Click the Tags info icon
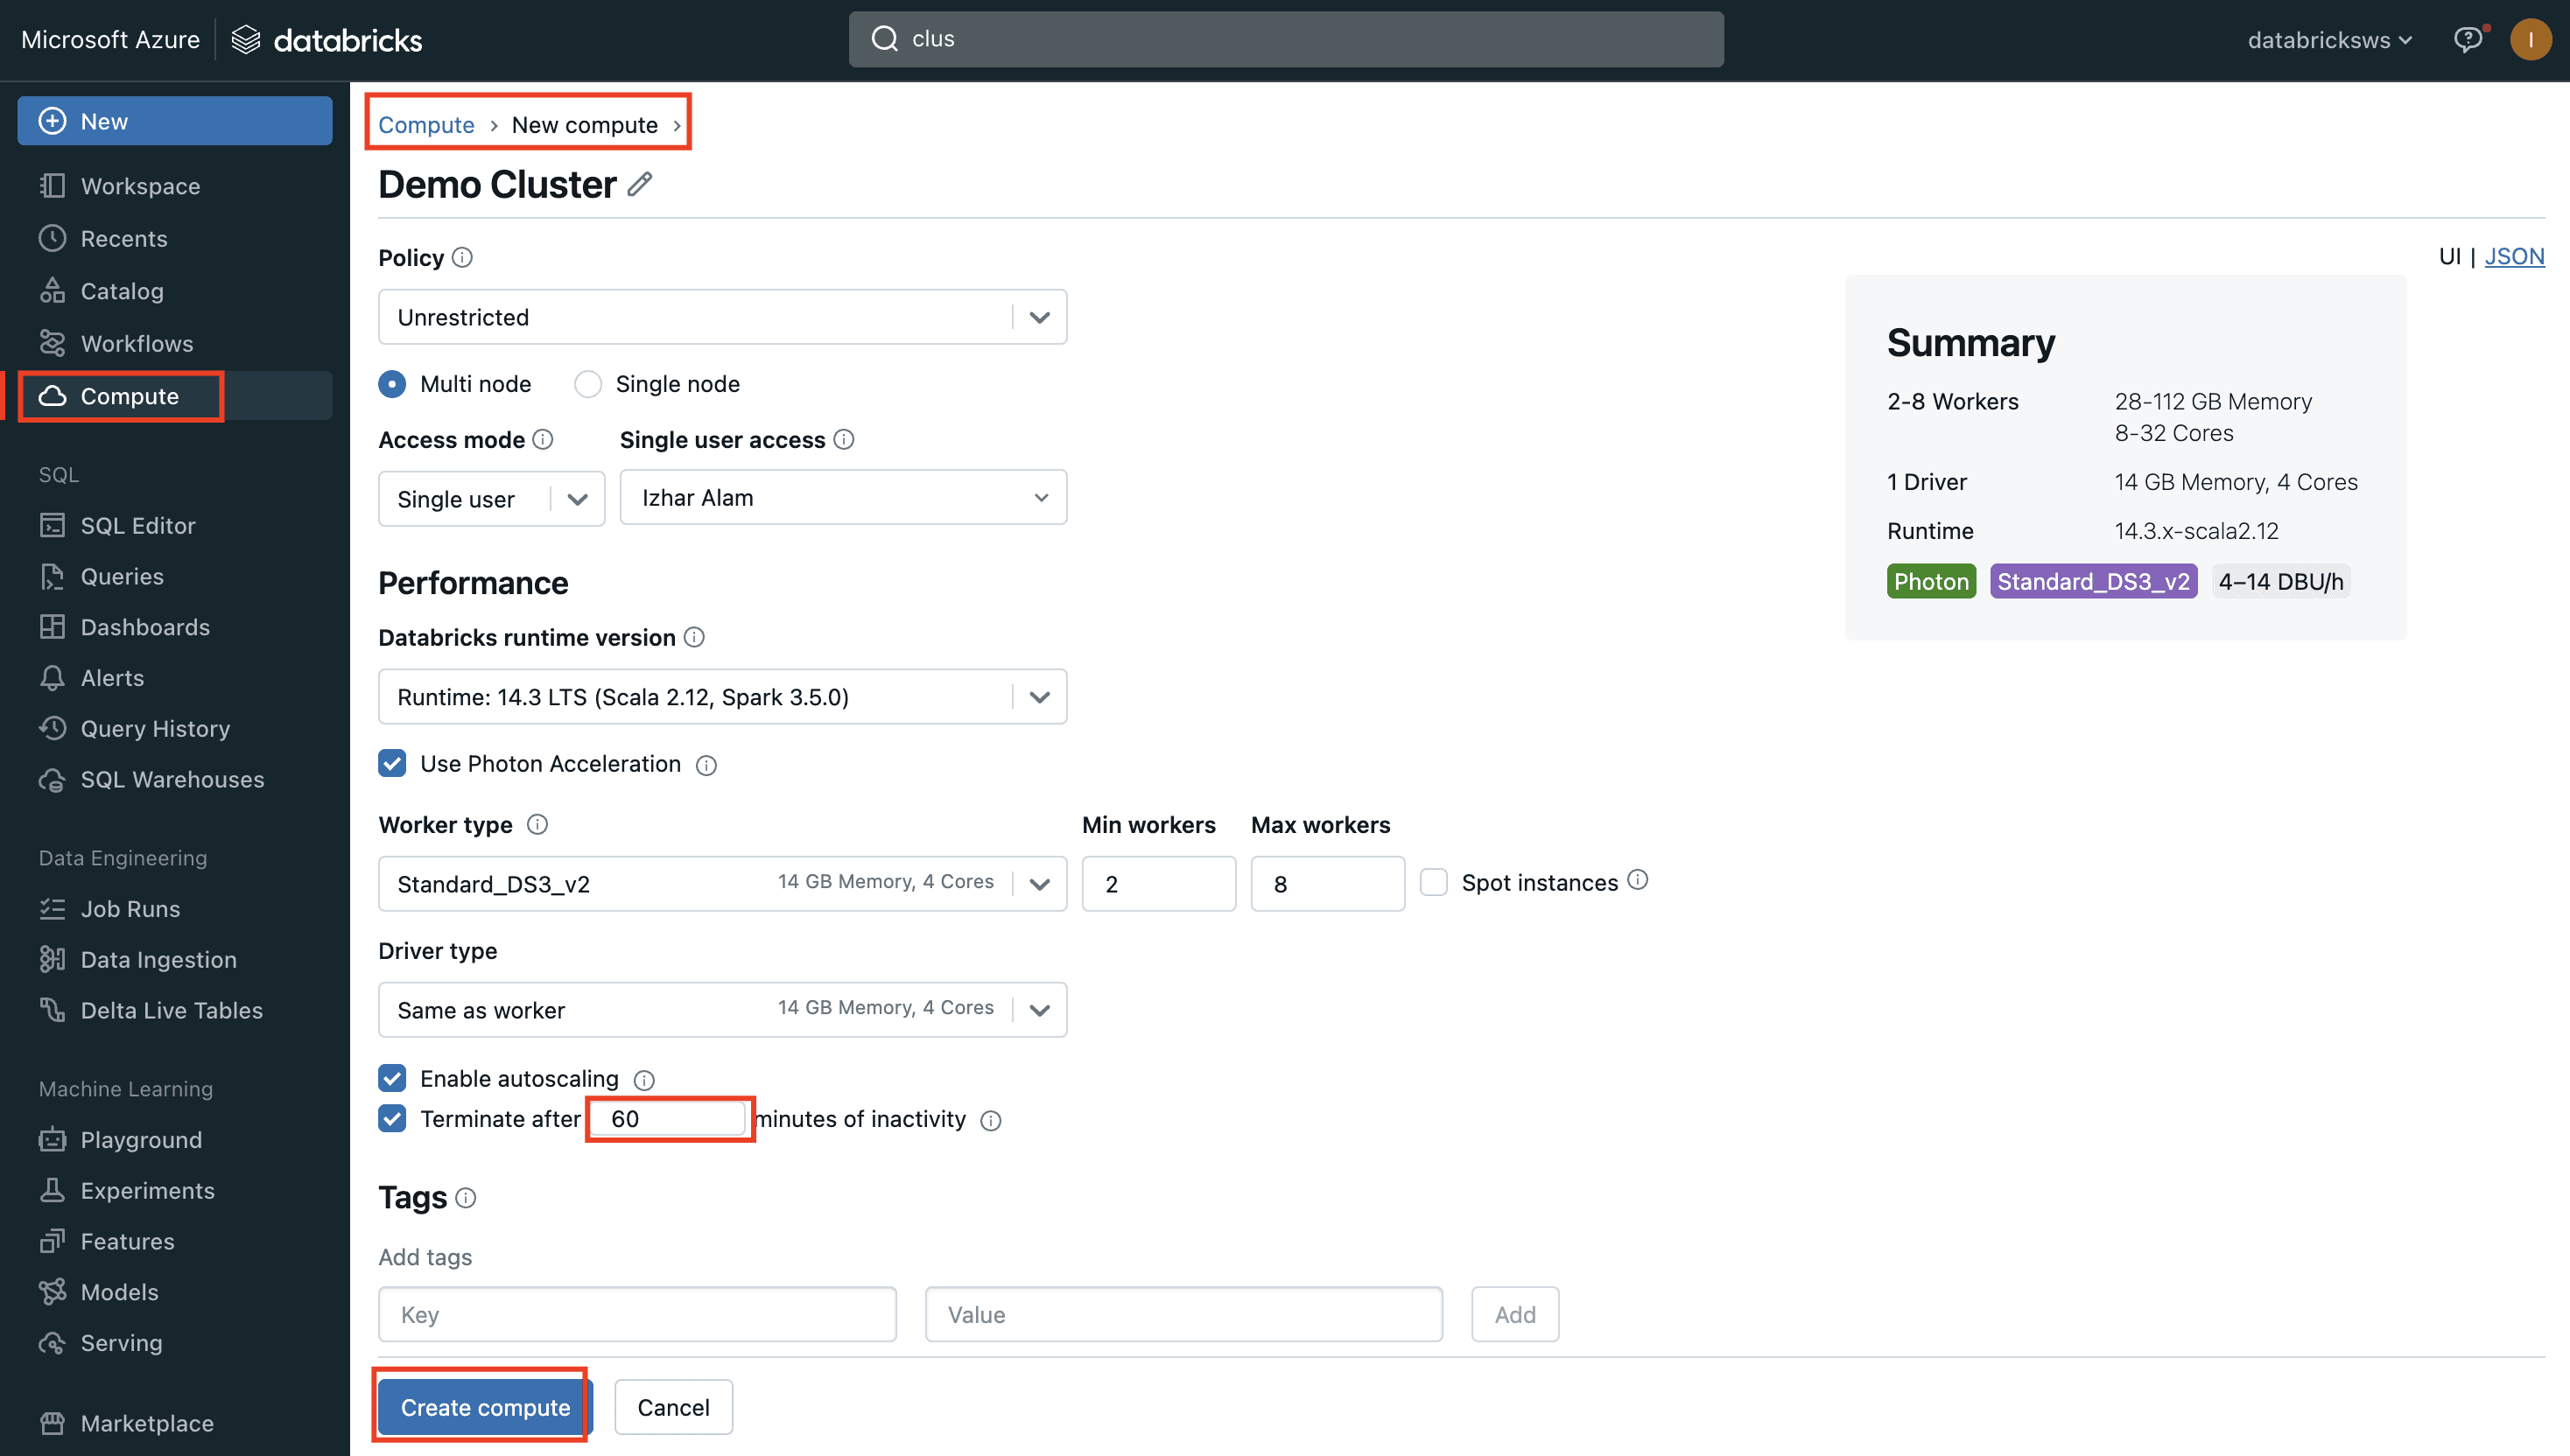Image resolution: width=2570 pixels, height=1456 pixels. [x=467, y=1197]
